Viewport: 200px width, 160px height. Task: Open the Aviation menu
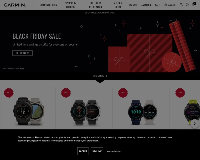(x=146, y=5)
